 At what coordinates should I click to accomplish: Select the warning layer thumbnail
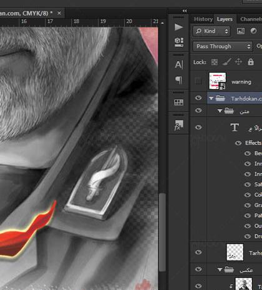pos(217,81)
